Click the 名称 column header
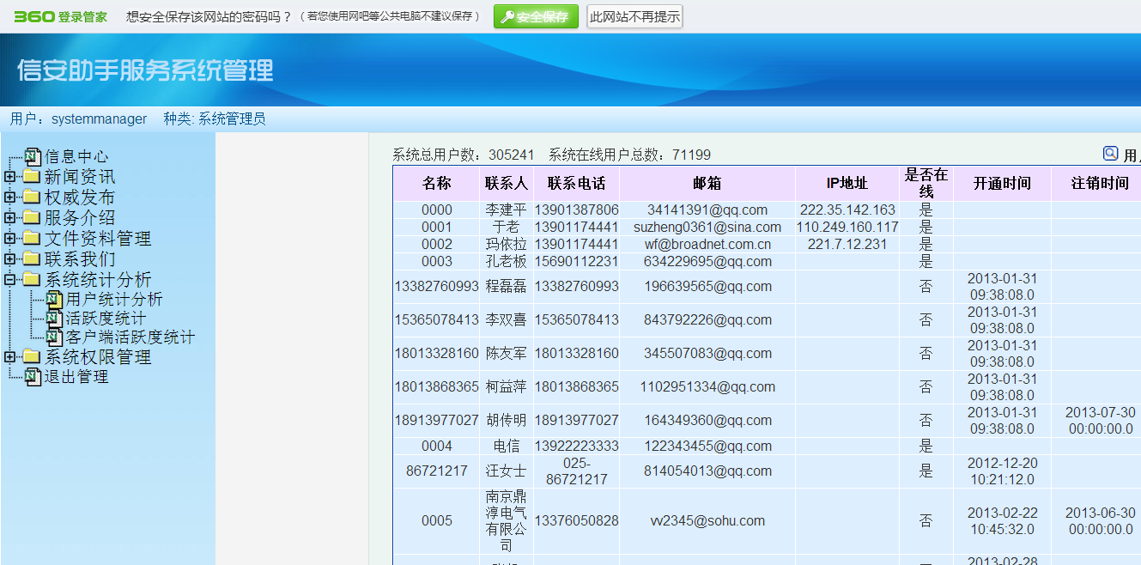 point(436,184)
